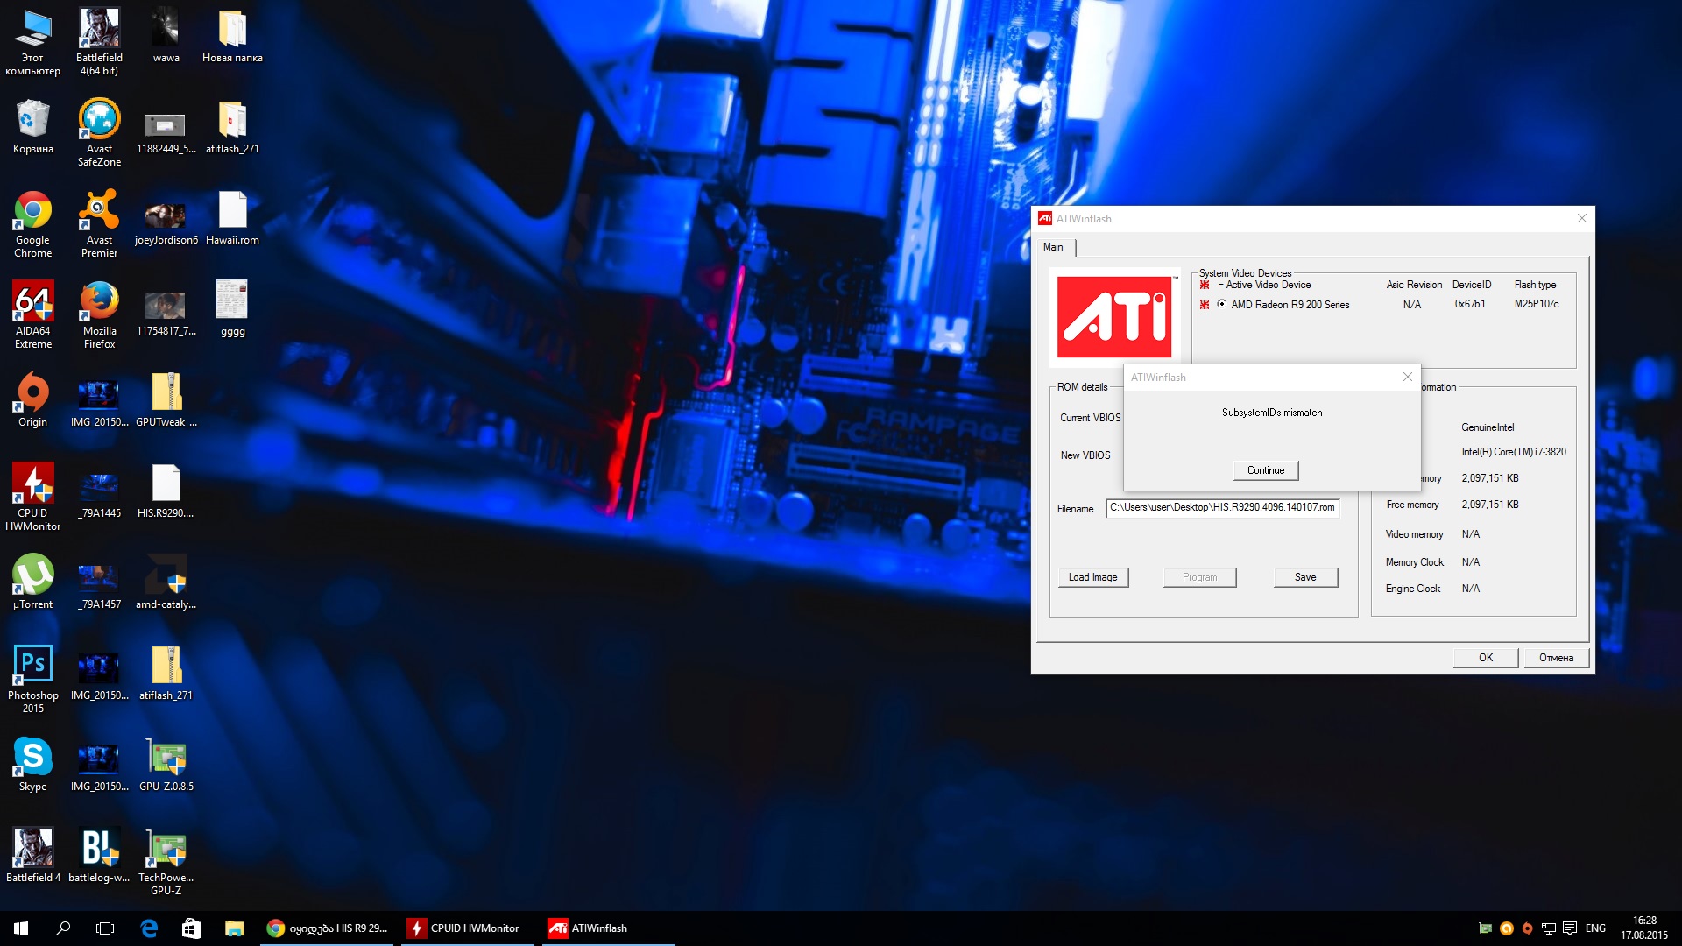Open Microsoft Edge from taskbar

coord(149,928)
